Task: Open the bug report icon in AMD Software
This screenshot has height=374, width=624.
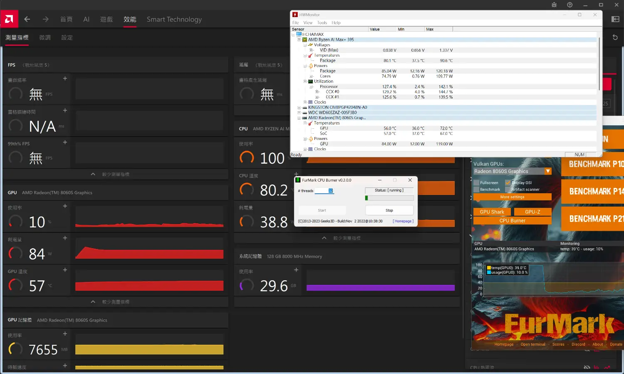Action: [x=554, y=5]
